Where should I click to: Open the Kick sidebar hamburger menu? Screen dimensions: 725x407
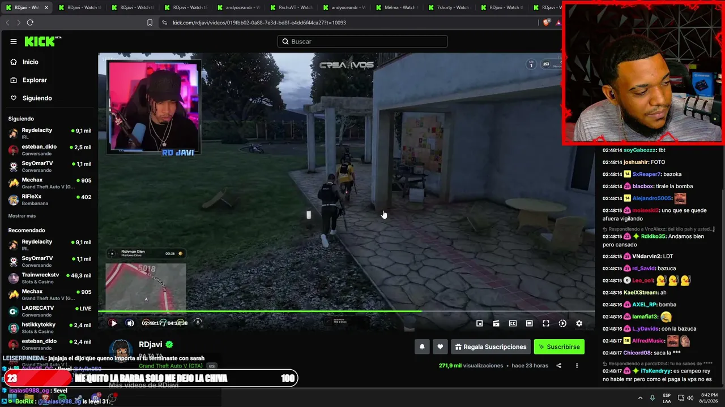pos(14,41)
